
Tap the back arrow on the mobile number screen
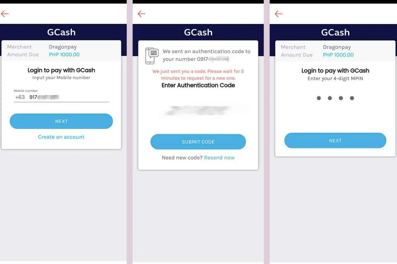pos(5,14)
